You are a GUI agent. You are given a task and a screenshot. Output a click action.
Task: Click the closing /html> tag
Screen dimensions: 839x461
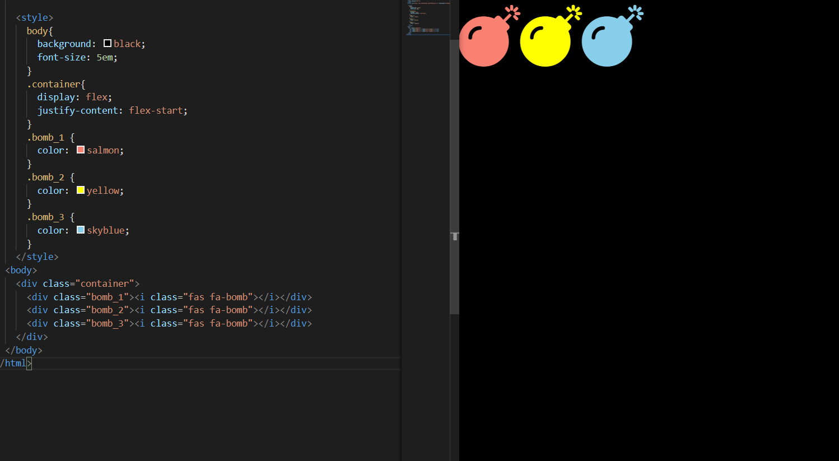pyautogui.click(x=16, y=363)
